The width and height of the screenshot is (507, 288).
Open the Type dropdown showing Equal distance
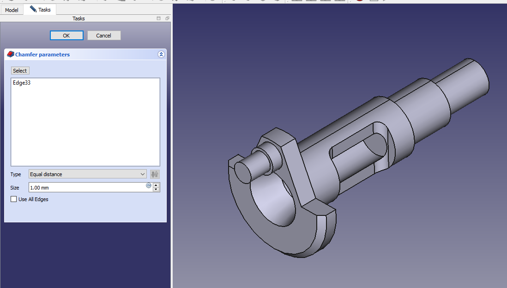tap(87, 174)
